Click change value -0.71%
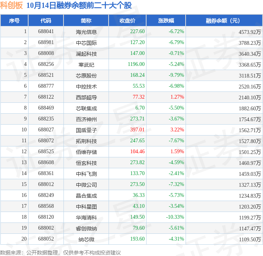 176,53
